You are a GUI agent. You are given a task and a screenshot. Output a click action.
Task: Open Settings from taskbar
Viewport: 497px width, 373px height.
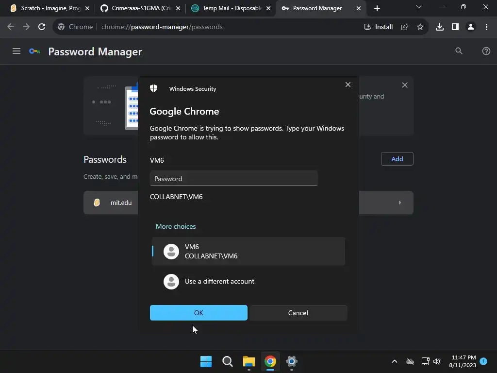pyautogui.click(x=291, y=361)
